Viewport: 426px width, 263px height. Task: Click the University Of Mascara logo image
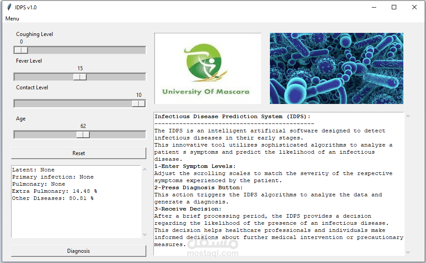pos(207,68)
